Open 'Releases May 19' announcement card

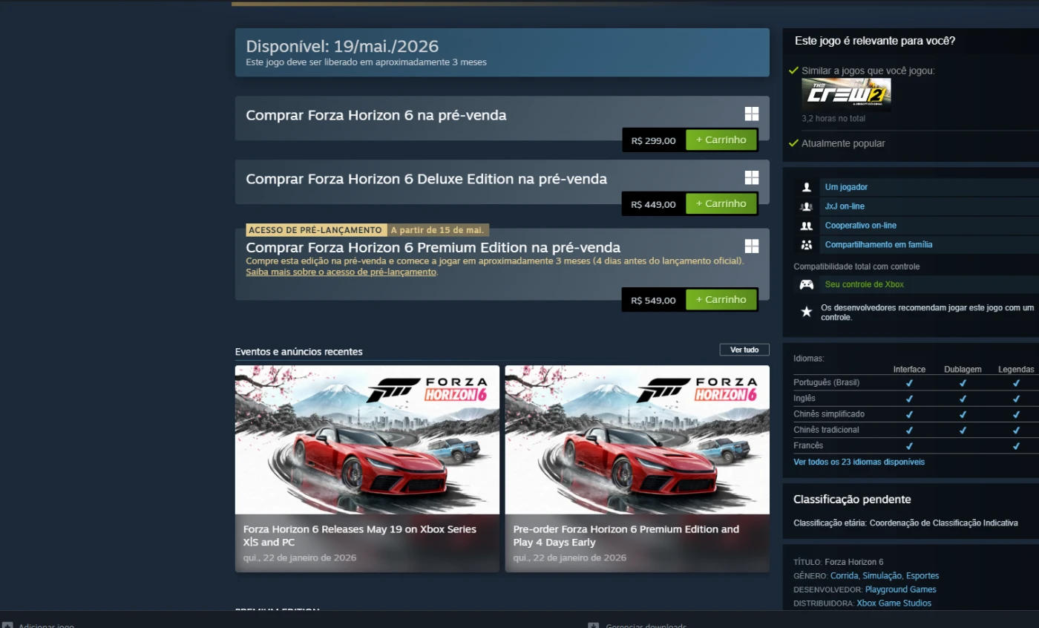coord(367,468)
